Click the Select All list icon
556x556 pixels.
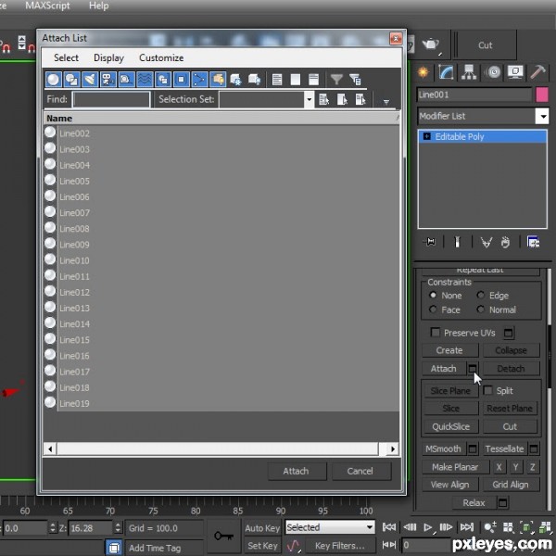(x=277, y=80)
